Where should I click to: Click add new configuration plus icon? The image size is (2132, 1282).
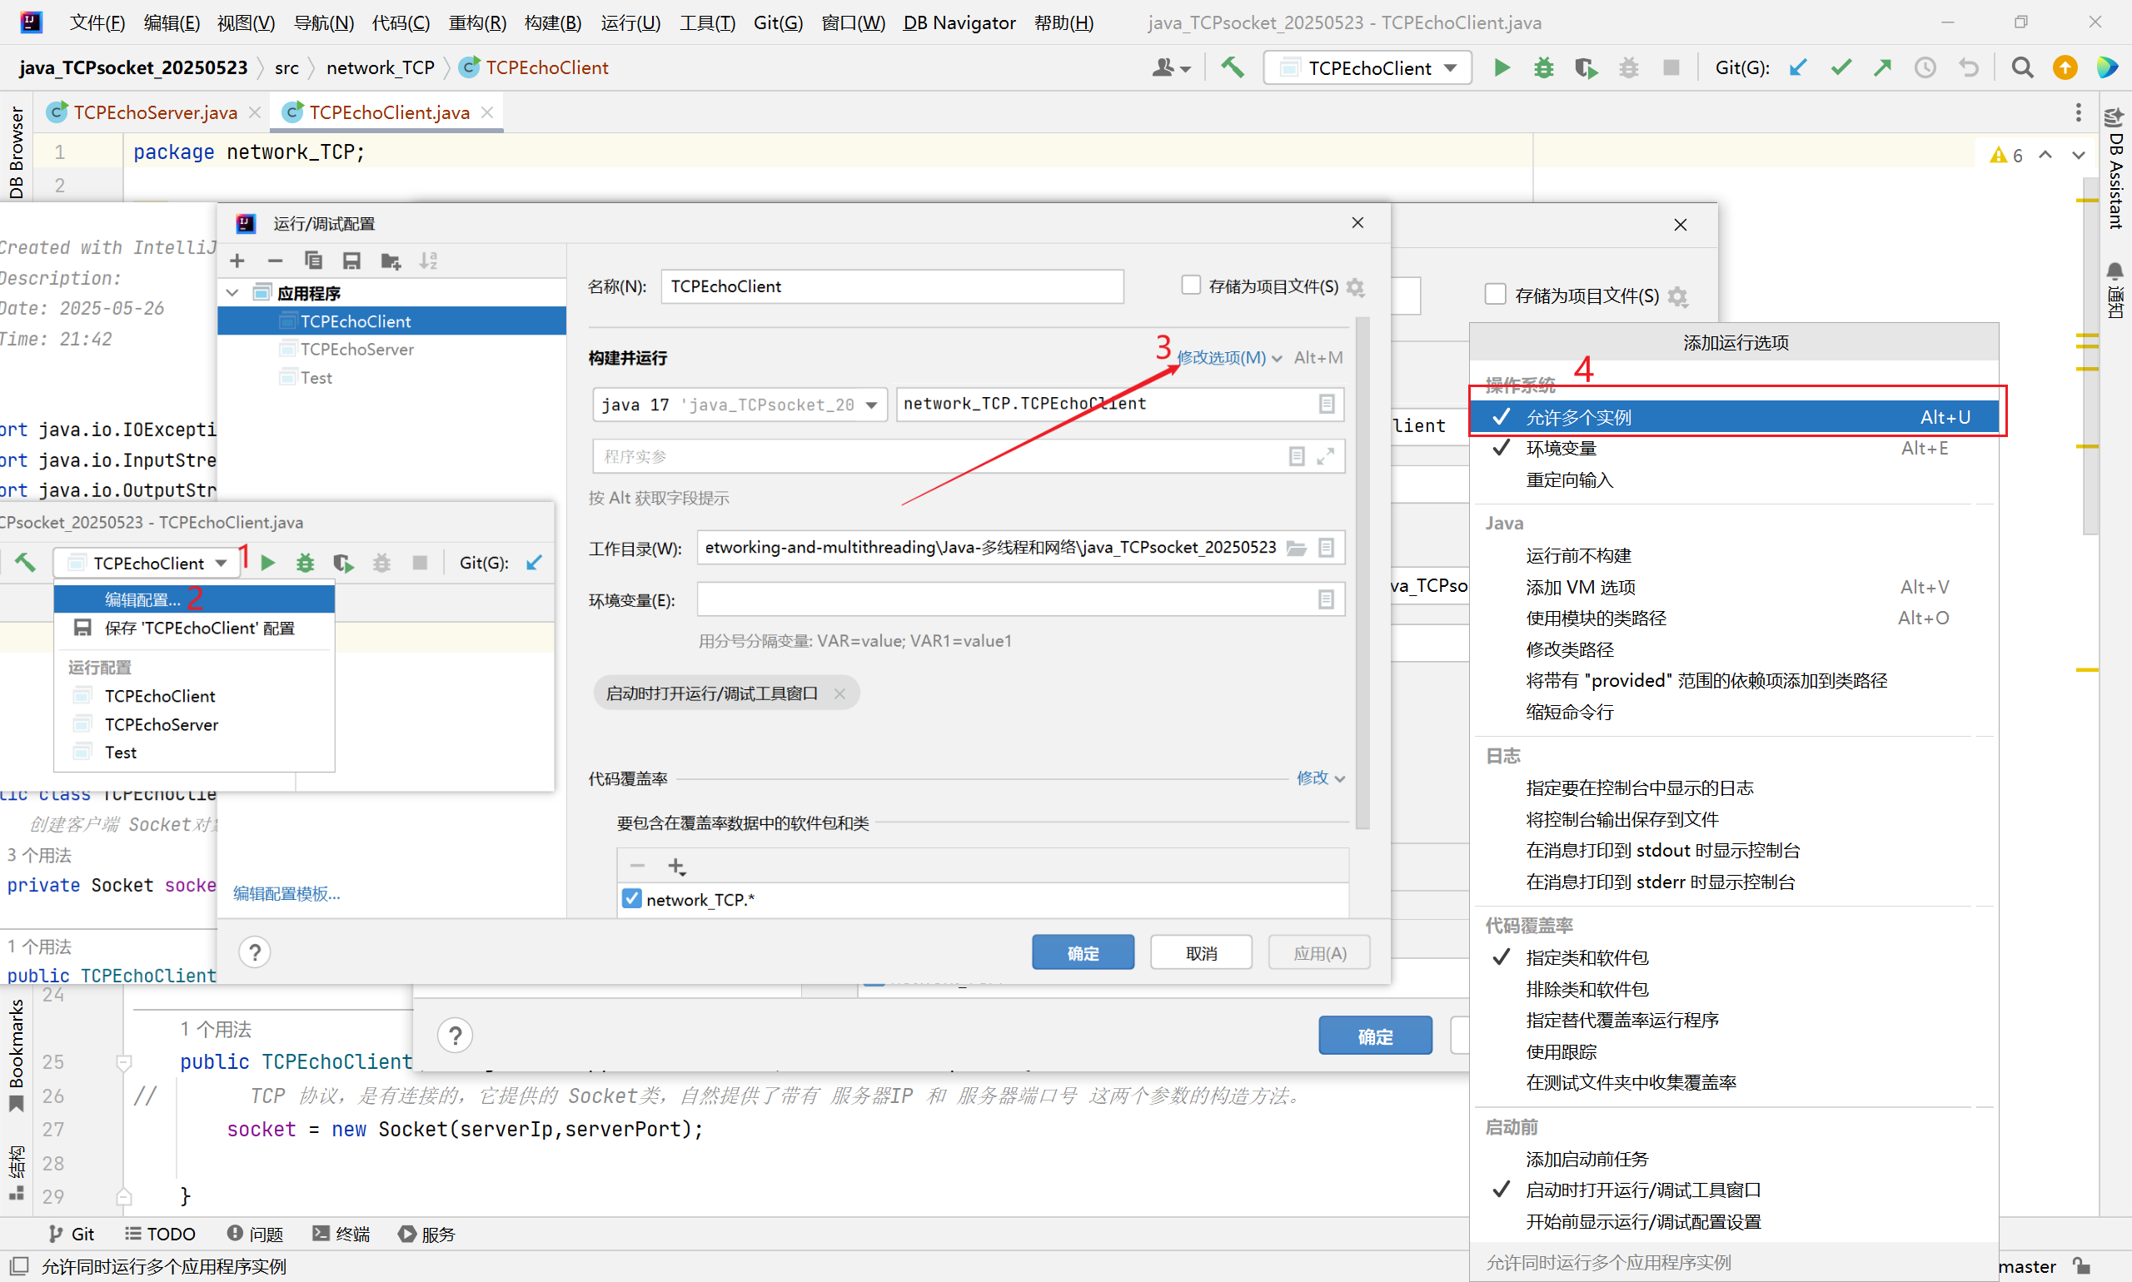237,261
